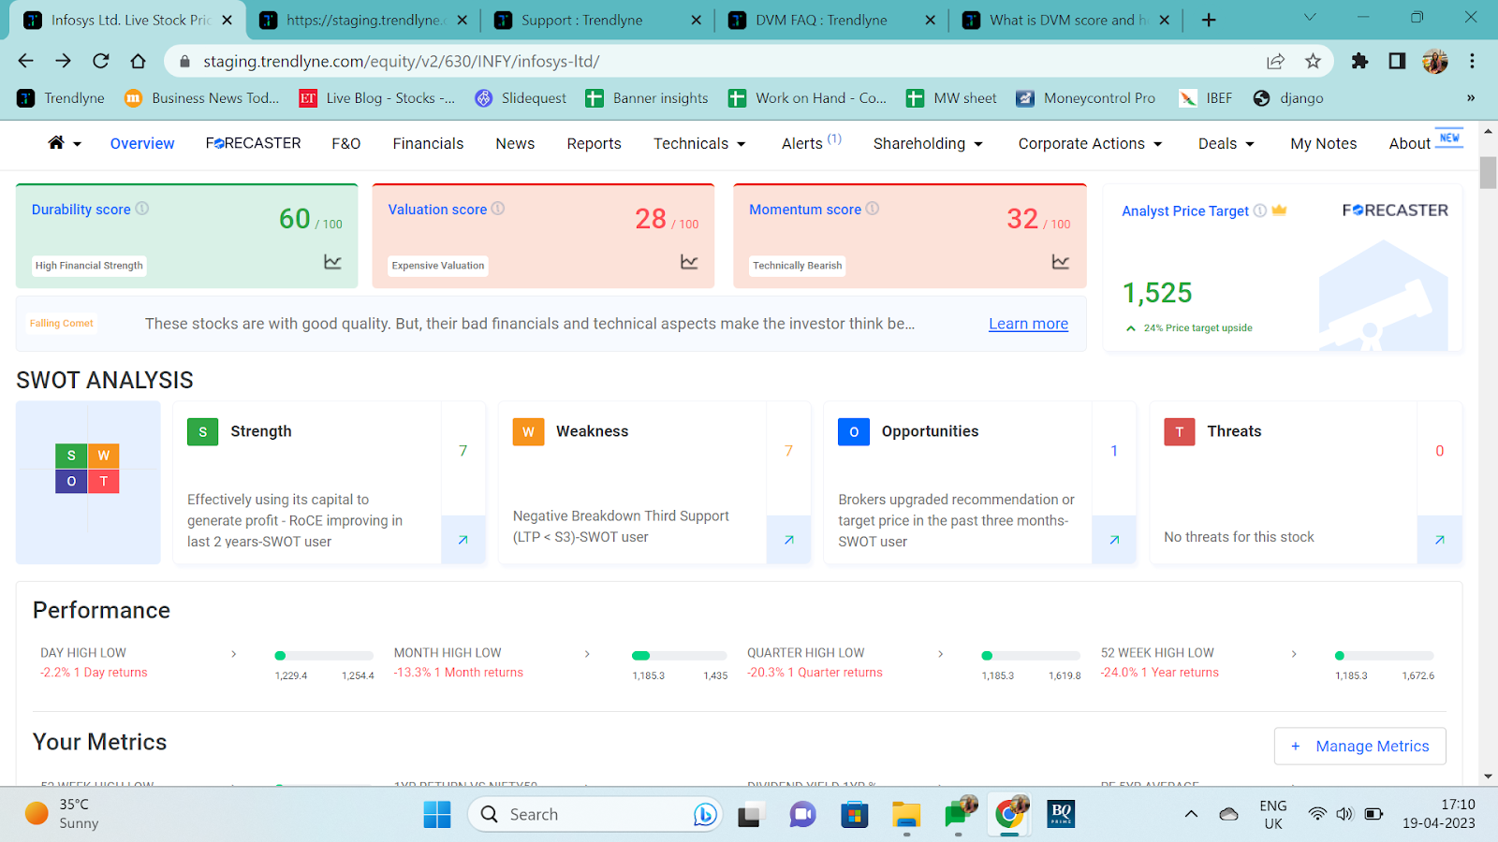Open BQ Prime app in taskbar
Viewport: 1498px width, 842px height.
click(x=1061, y=814)
